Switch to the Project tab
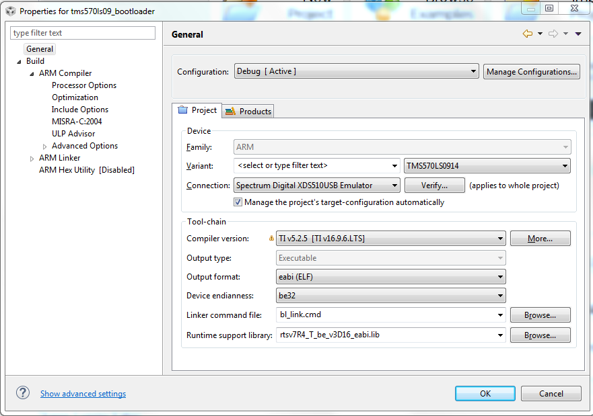This screenshot has height=416, width=593. (x=197, y=110)
